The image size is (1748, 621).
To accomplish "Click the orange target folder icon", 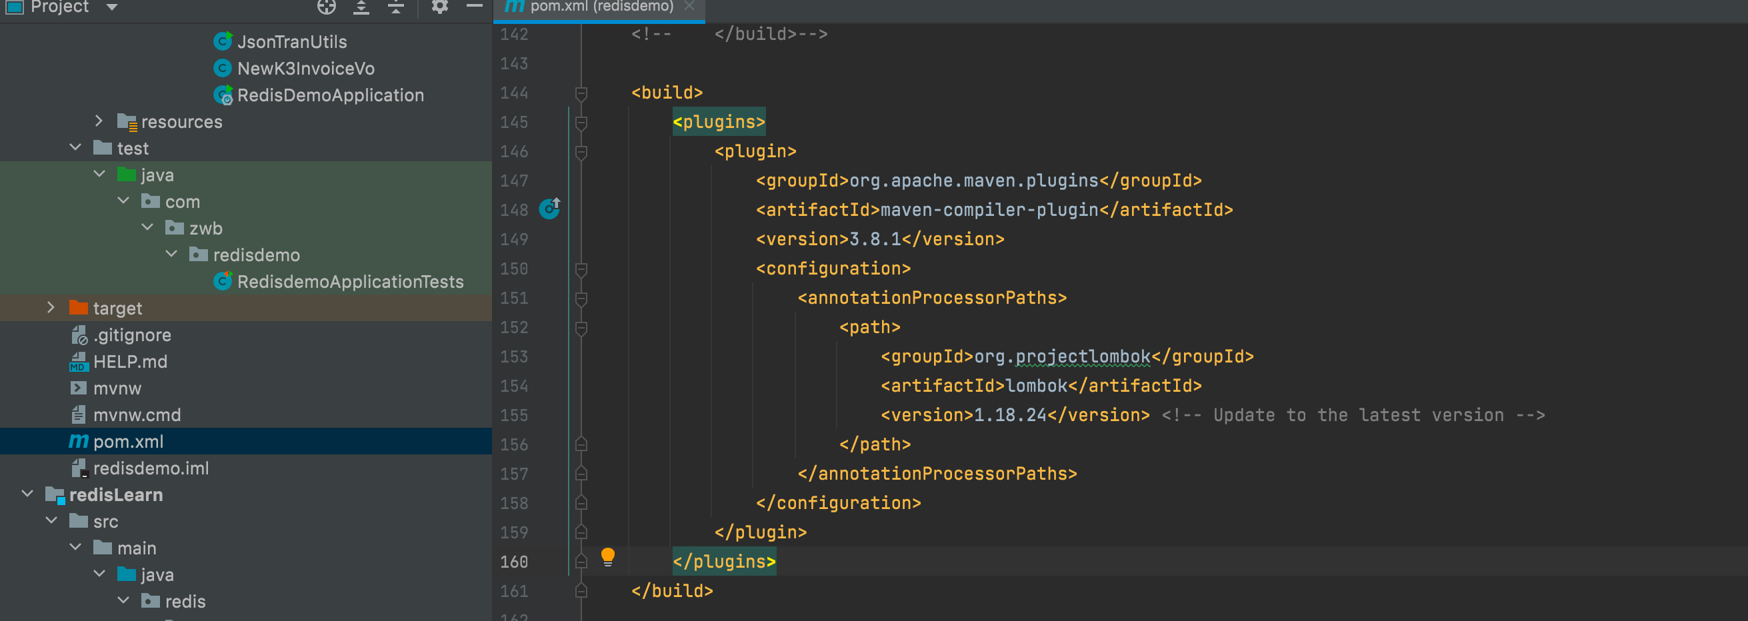I will (79, 308).
